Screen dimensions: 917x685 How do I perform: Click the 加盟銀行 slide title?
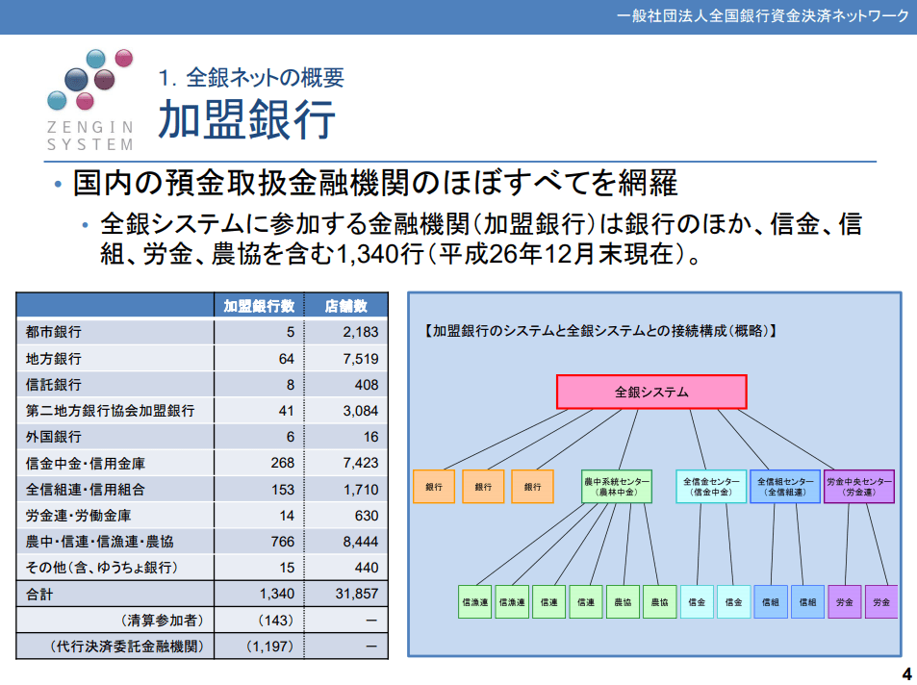[x=246, y=119]
